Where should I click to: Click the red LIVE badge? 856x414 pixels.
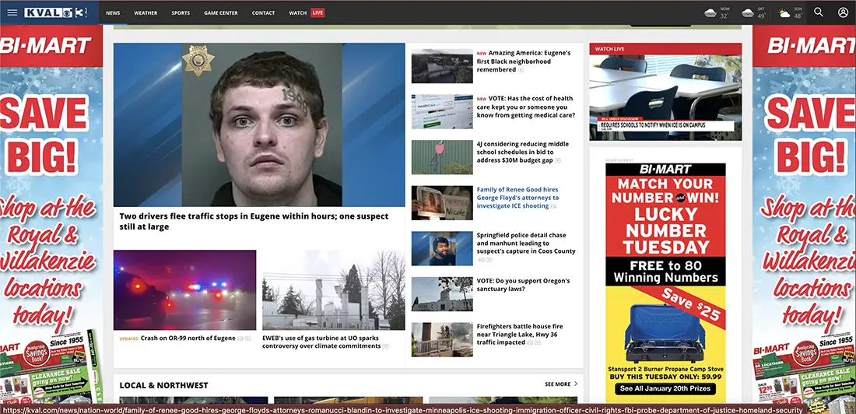317,12
